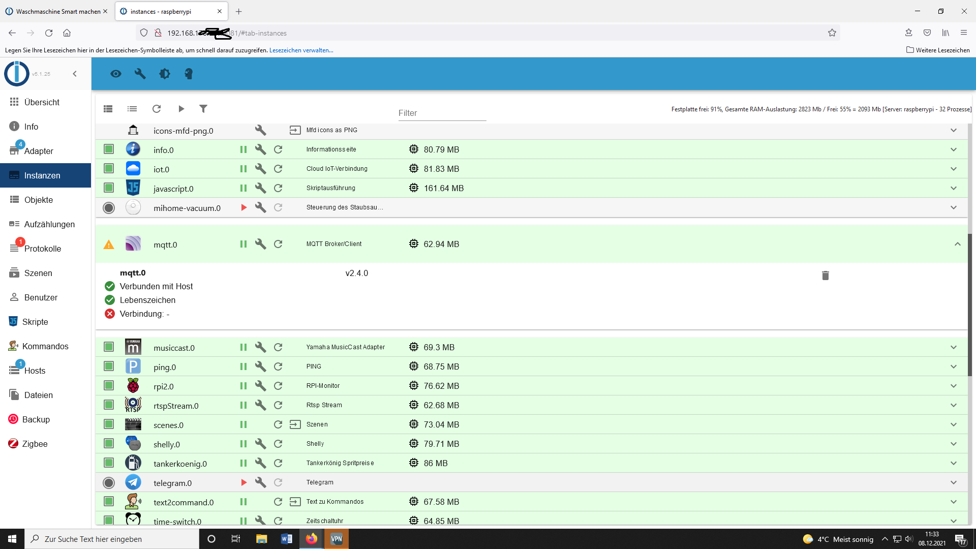Pause the musiccast.0 instance
Viewport: 976px width, 549px height.
(x=243, y=347)
